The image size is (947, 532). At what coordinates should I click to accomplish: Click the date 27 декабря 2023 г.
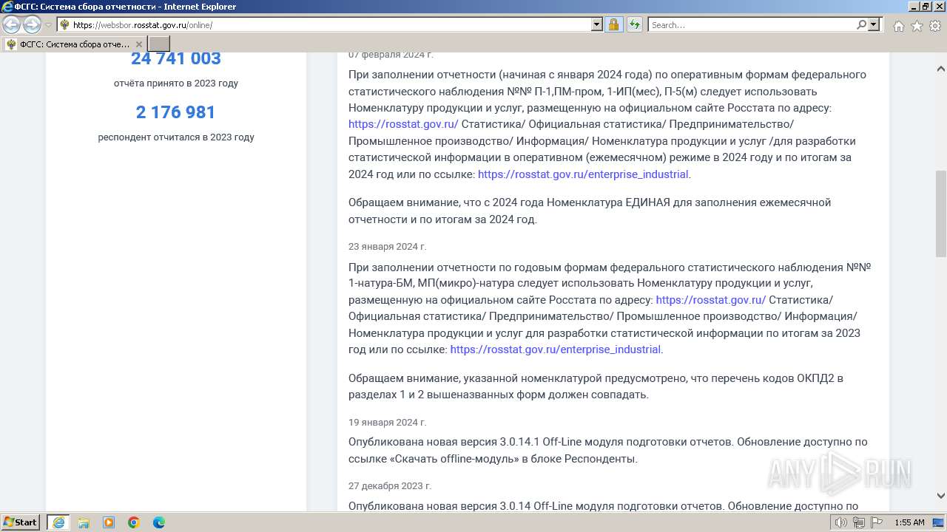click(x=390, y=486)
